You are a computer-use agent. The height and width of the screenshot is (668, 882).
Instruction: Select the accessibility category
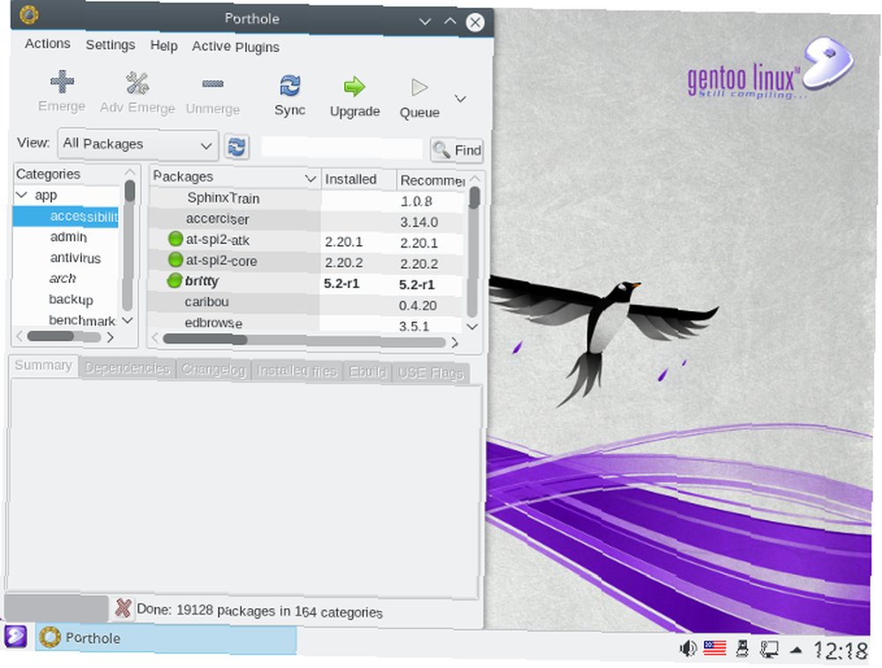[x=66, y=216]
